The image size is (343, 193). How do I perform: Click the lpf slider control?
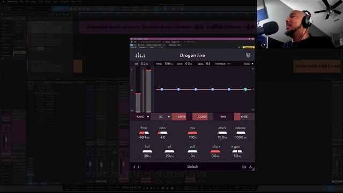tap(169, 151)
